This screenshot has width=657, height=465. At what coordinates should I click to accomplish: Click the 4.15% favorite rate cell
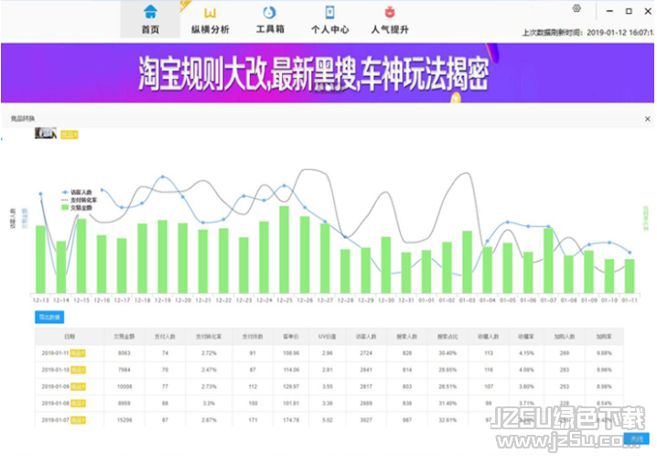[x=526, y=353]
